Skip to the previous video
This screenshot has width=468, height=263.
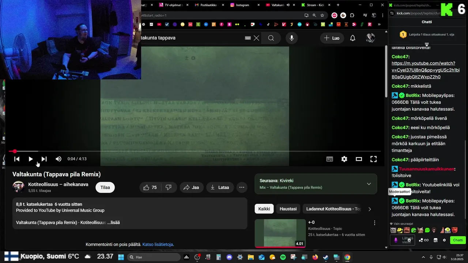coord(16,159)
